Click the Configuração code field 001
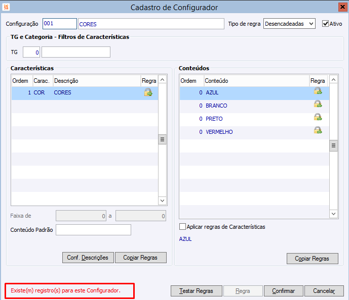Image resolution: width=349 pixels, height=300 pixels. (x=60, y=24)
